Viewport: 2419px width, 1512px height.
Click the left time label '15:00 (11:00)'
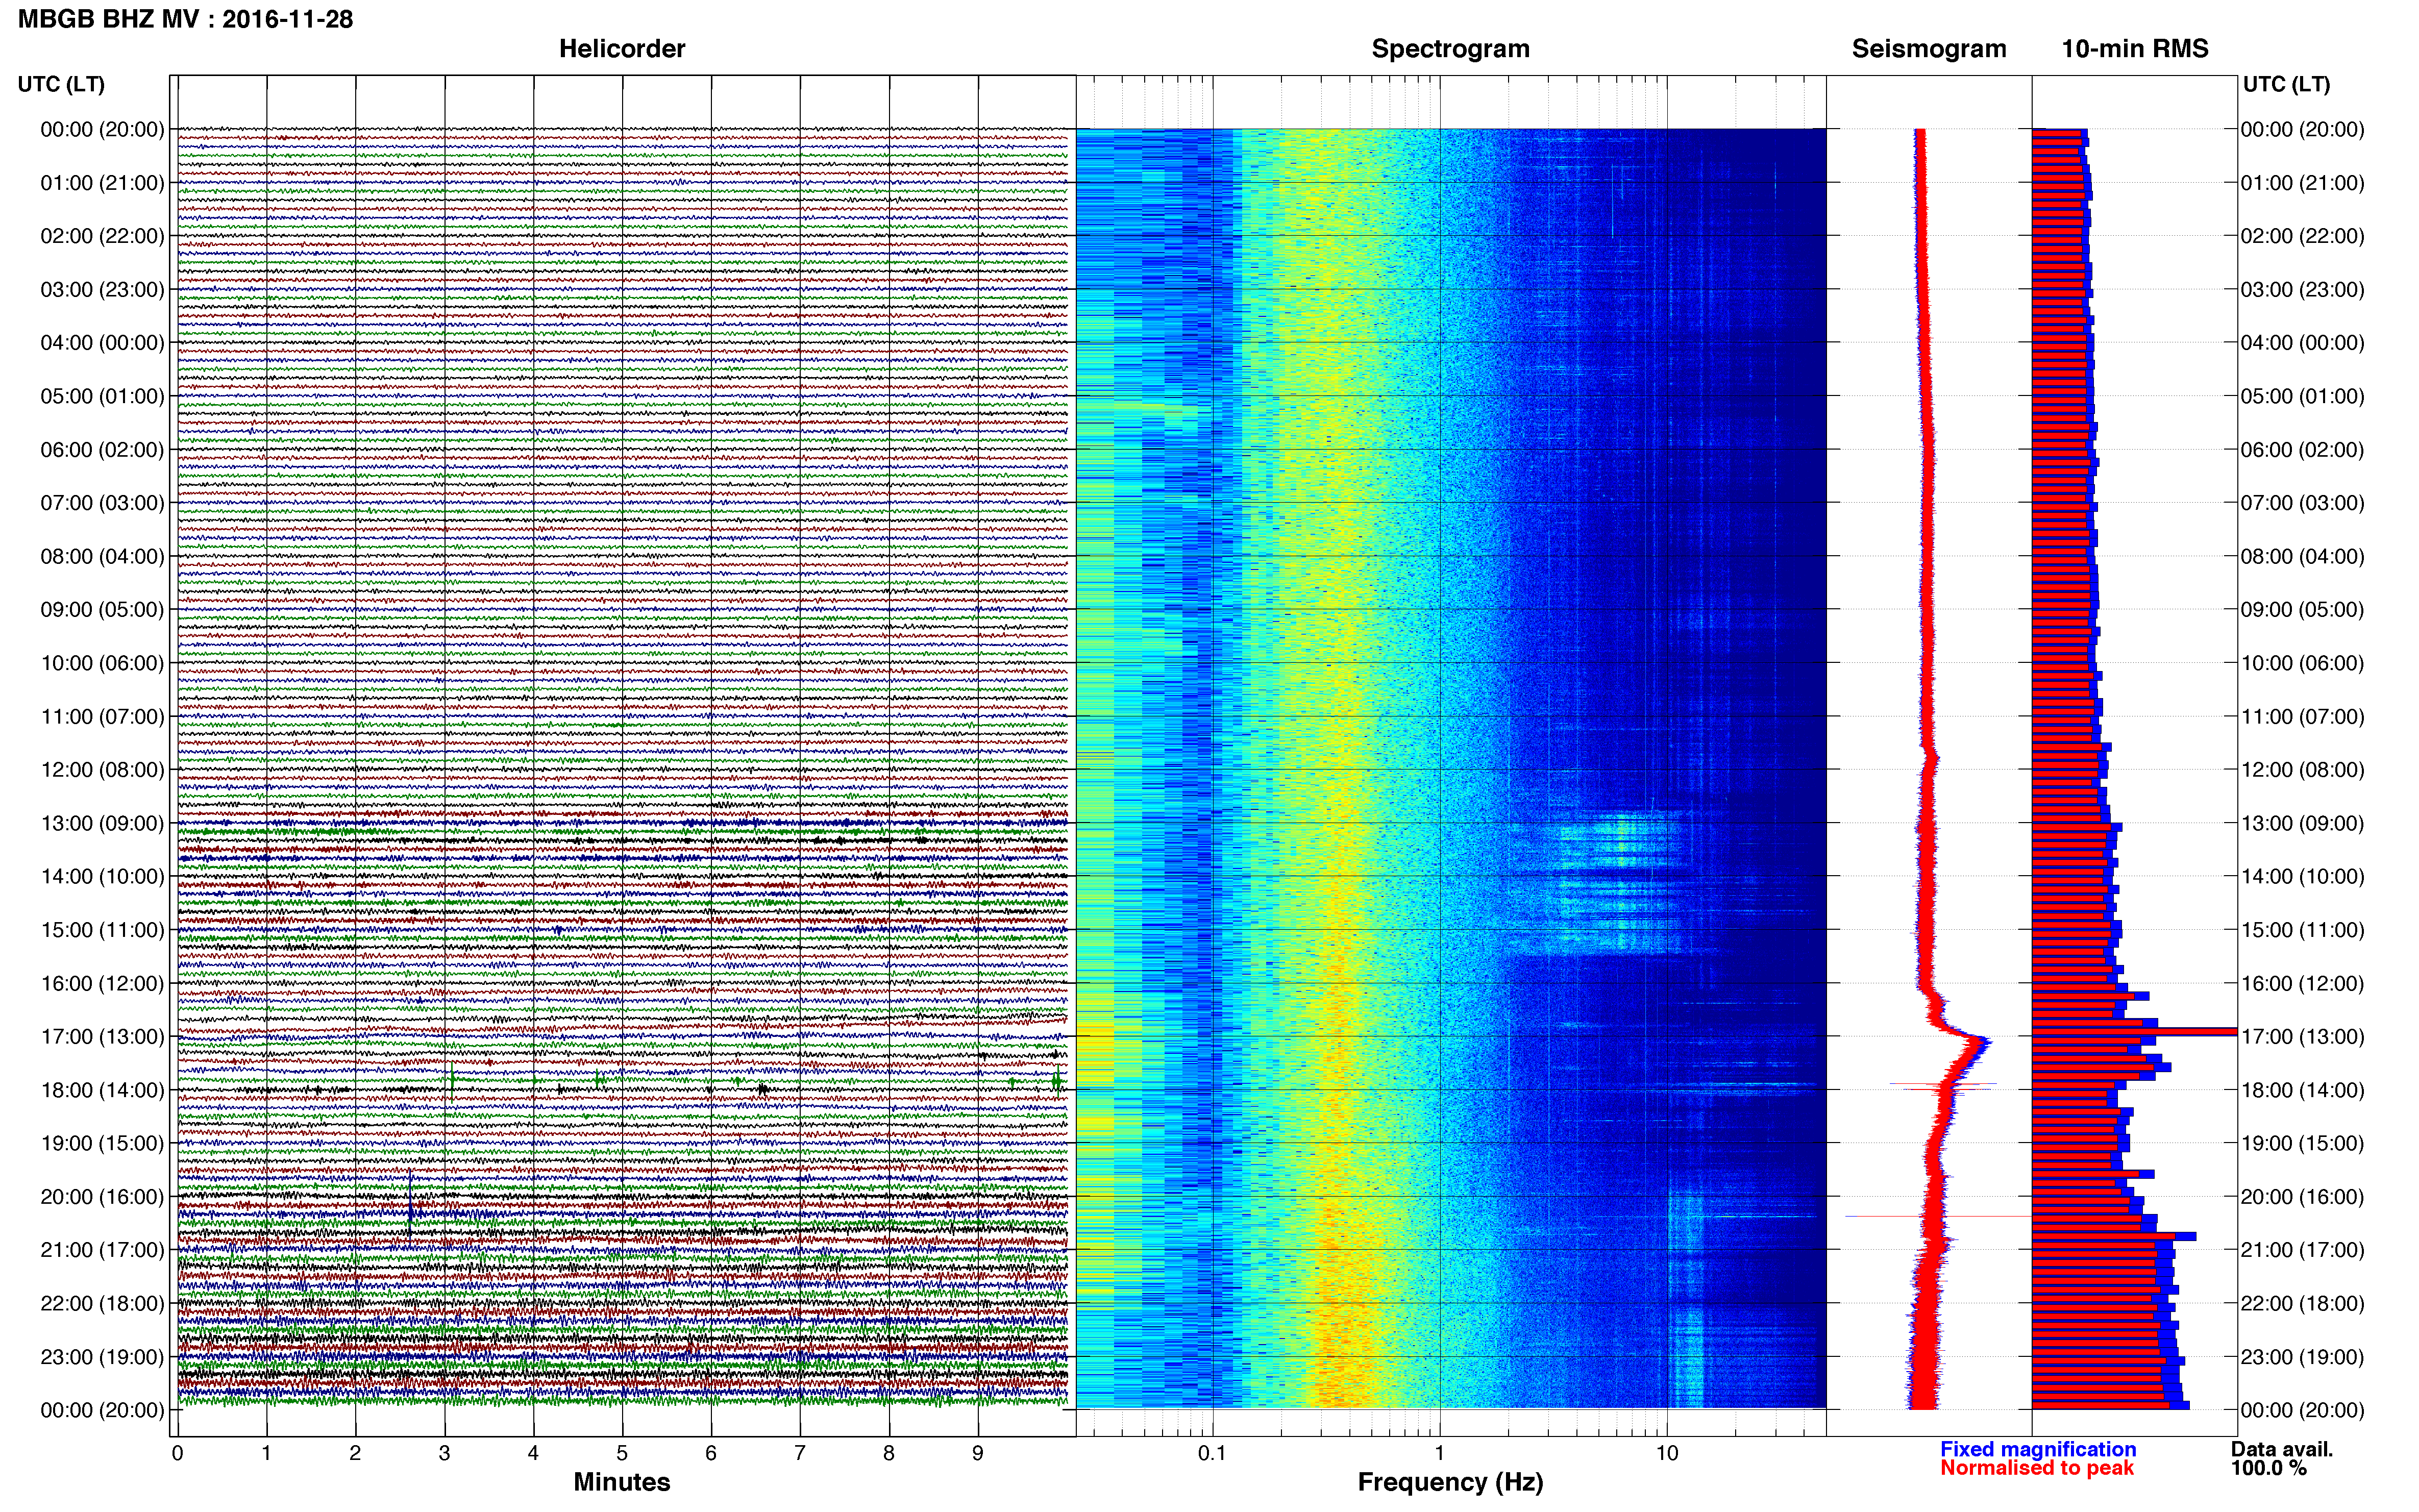pos(102,930)
